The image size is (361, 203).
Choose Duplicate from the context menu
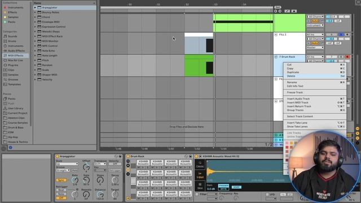tap(315, 72)
